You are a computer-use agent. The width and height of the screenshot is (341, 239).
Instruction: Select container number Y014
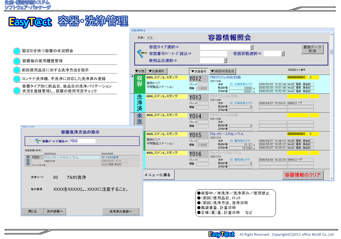[x=198, y=116]
